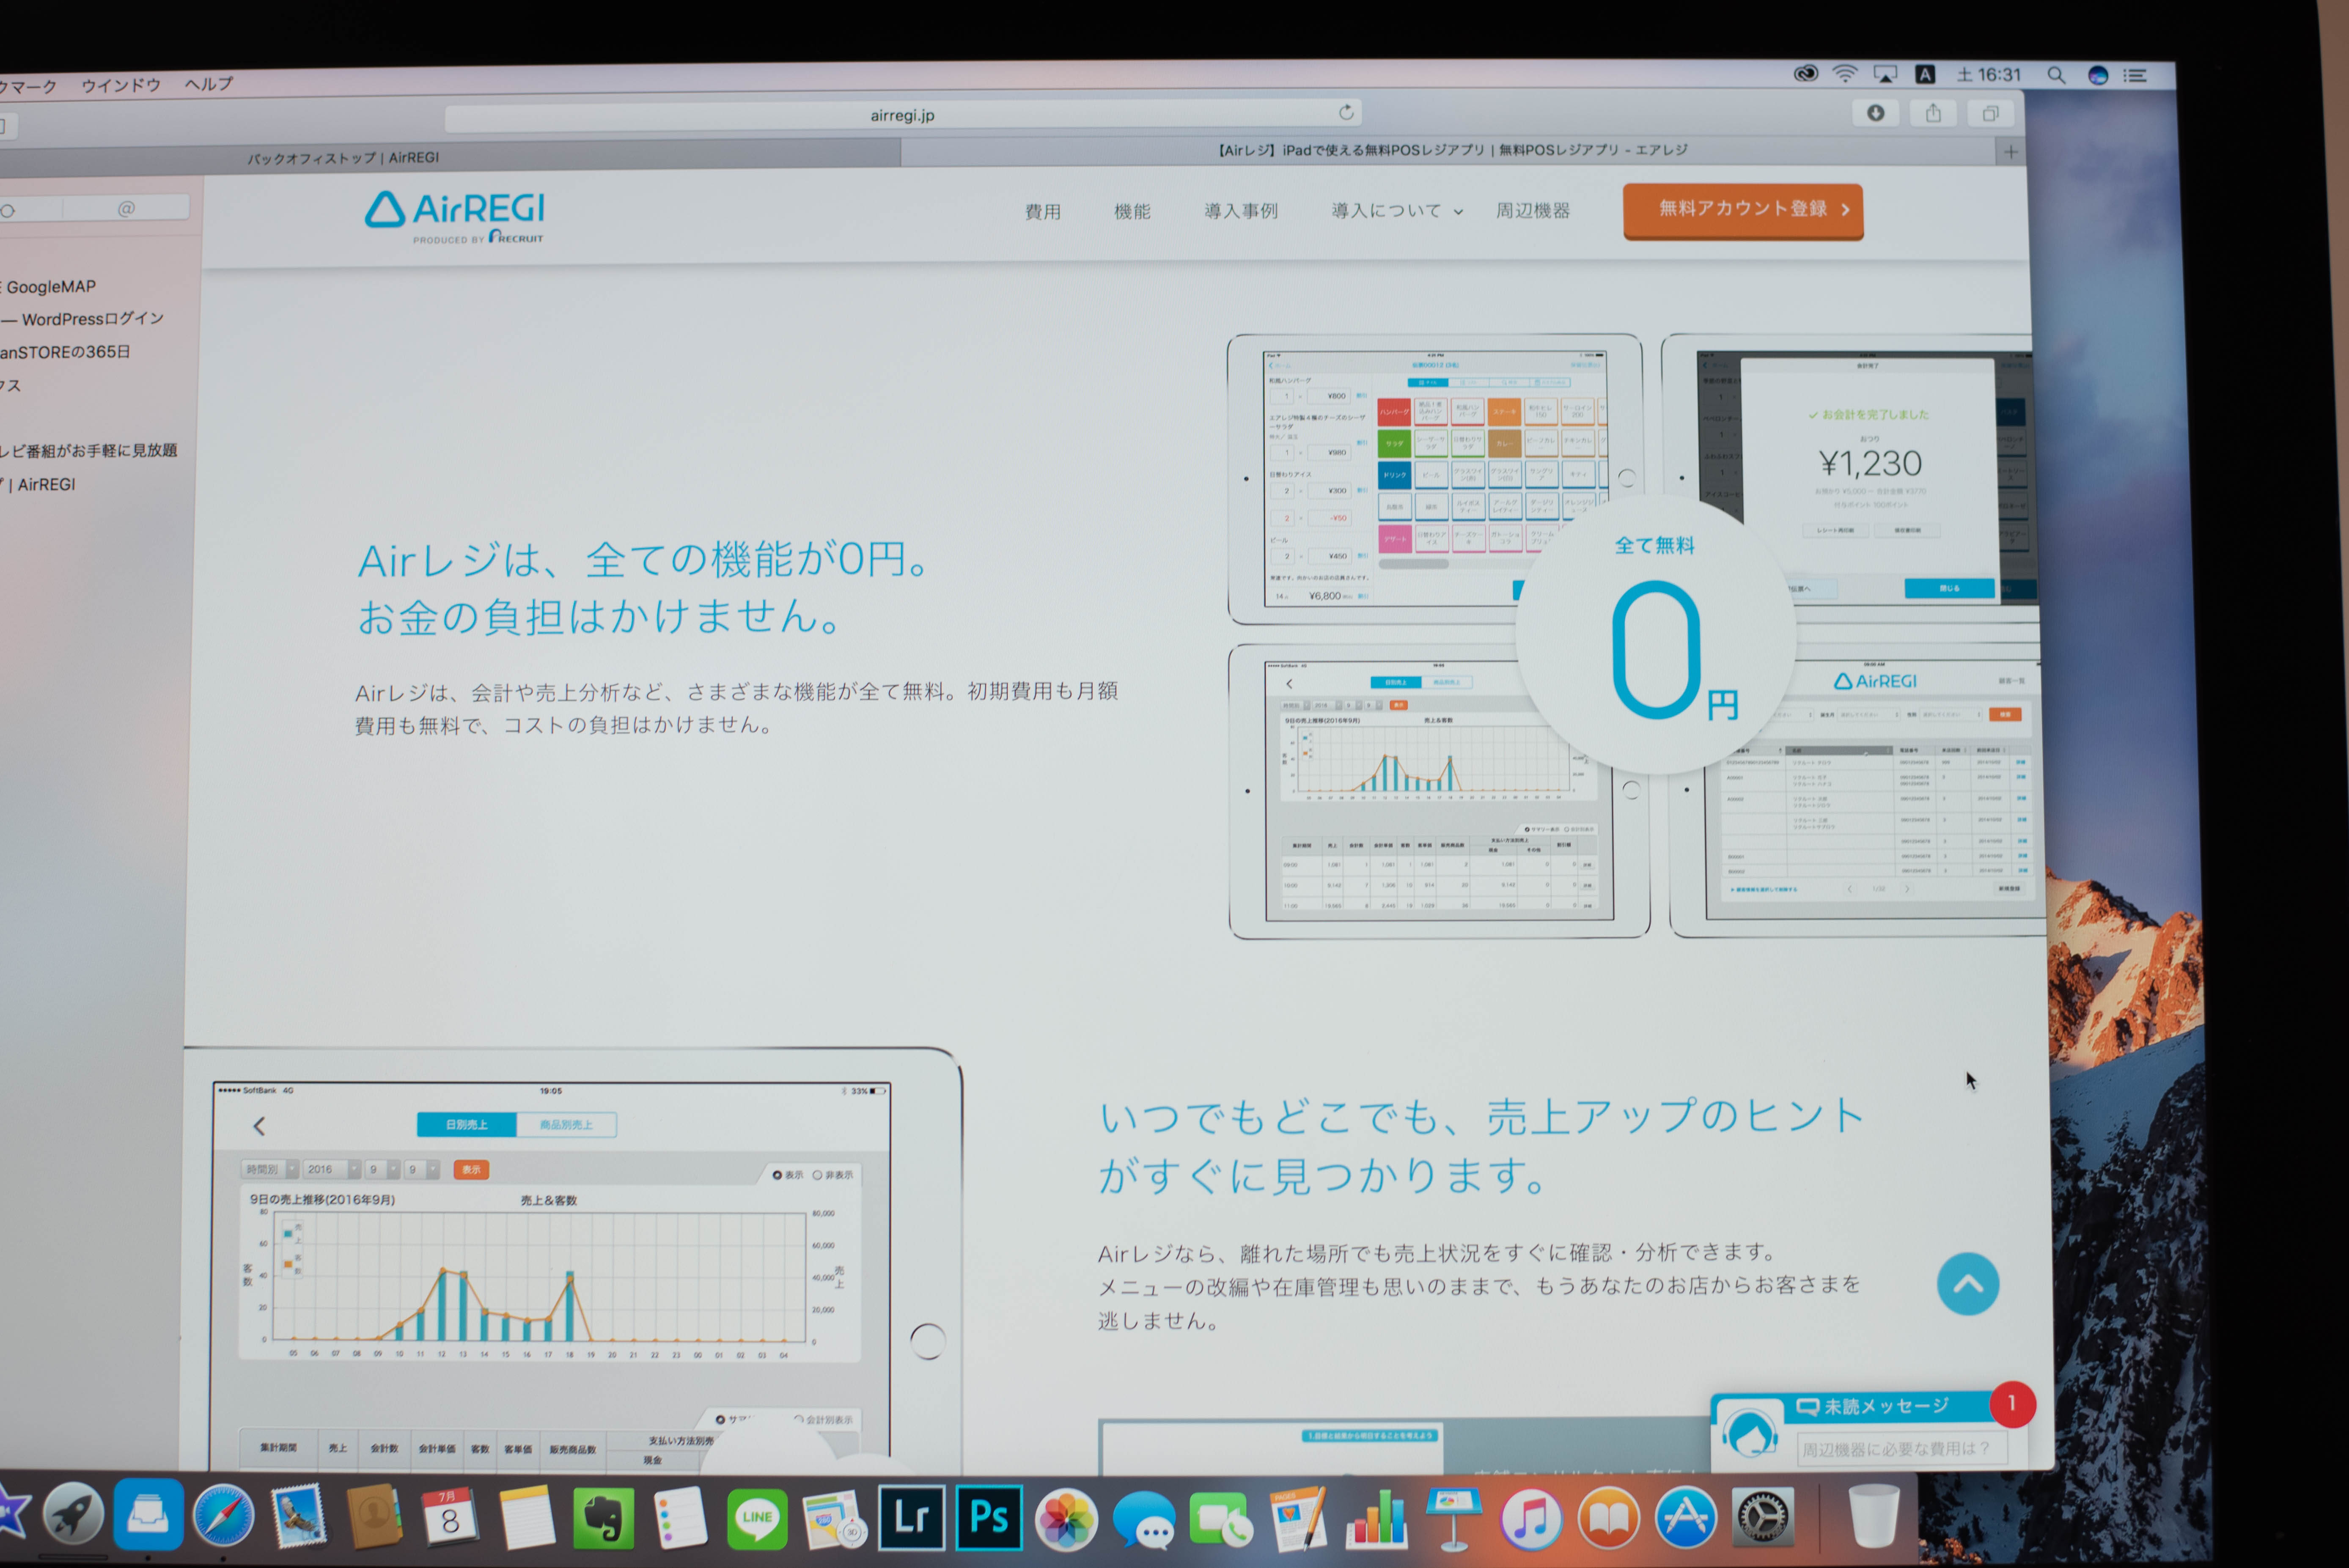The height and width of the screenshot is (1568, 2349).
Task: Open anSTOREの365日 sidebar bookmark
Action: pos(65,352)
